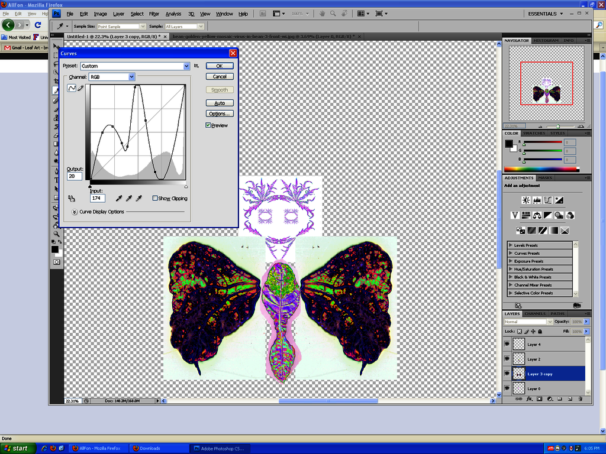606x454 pixels.
Task: Toggle lock transparent pixels
Action: (x=520, y=331)
